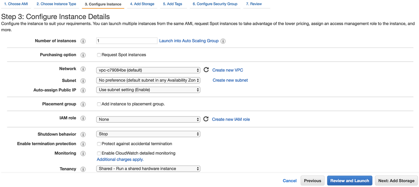
Task: Click the info icon beside Tenancy label
Action: (x=83, y=169)
